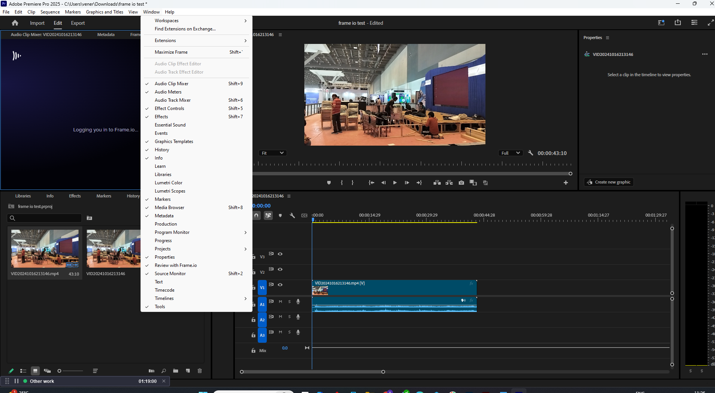The width and height of the screenshot is (715, 393).
Task: Click the trash Clear icon in Project panel
Action: pos(200,371)
